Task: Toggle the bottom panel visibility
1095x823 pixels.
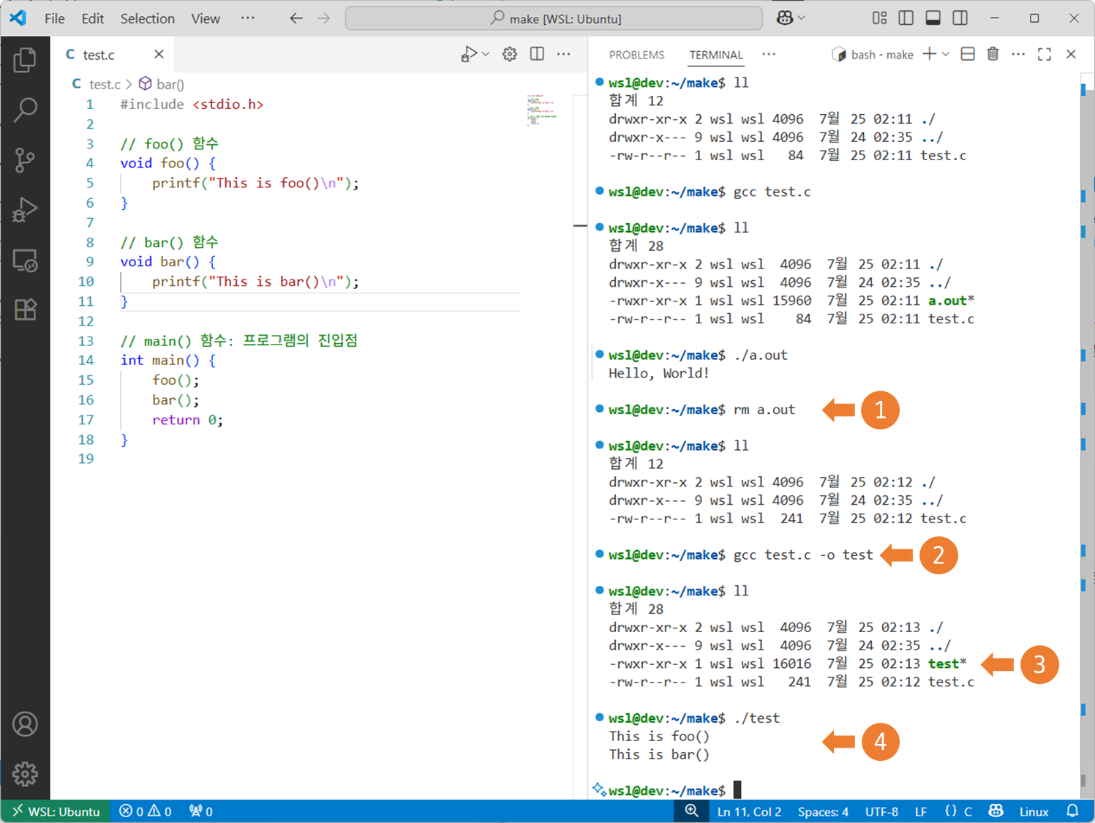Action: 933,18
